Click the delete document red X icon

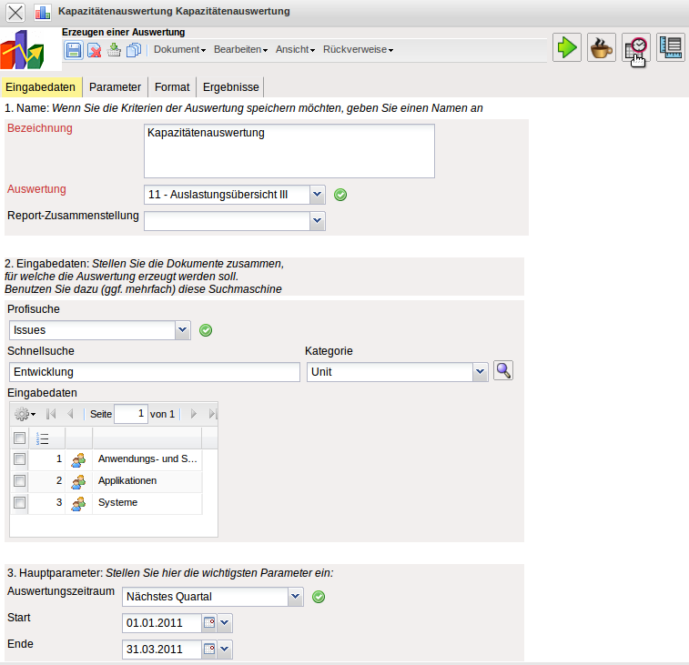94,50
